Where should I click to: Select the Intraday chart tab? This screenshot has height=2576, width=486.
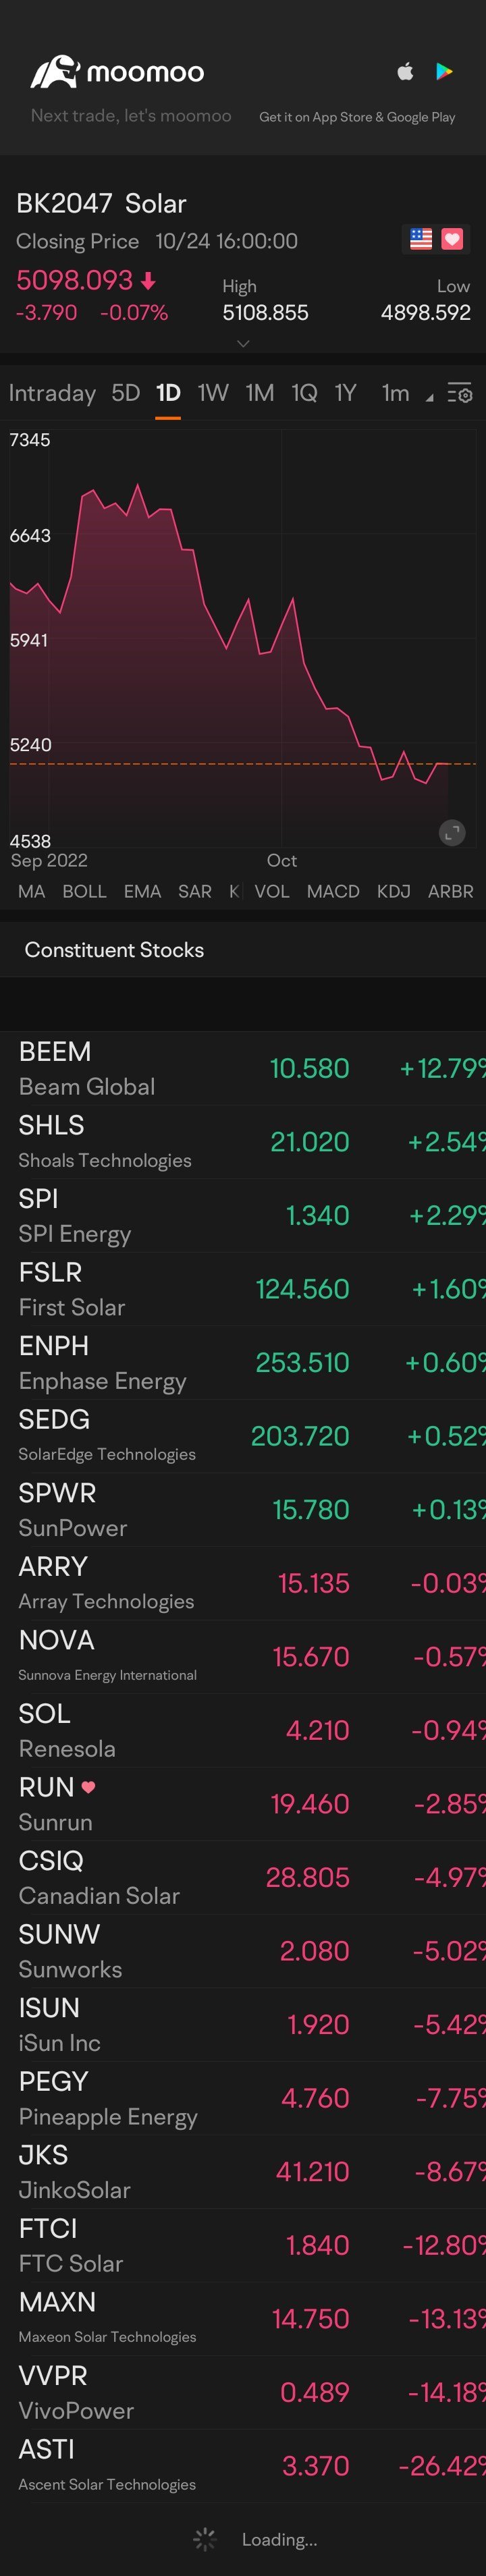coord(52,393)
